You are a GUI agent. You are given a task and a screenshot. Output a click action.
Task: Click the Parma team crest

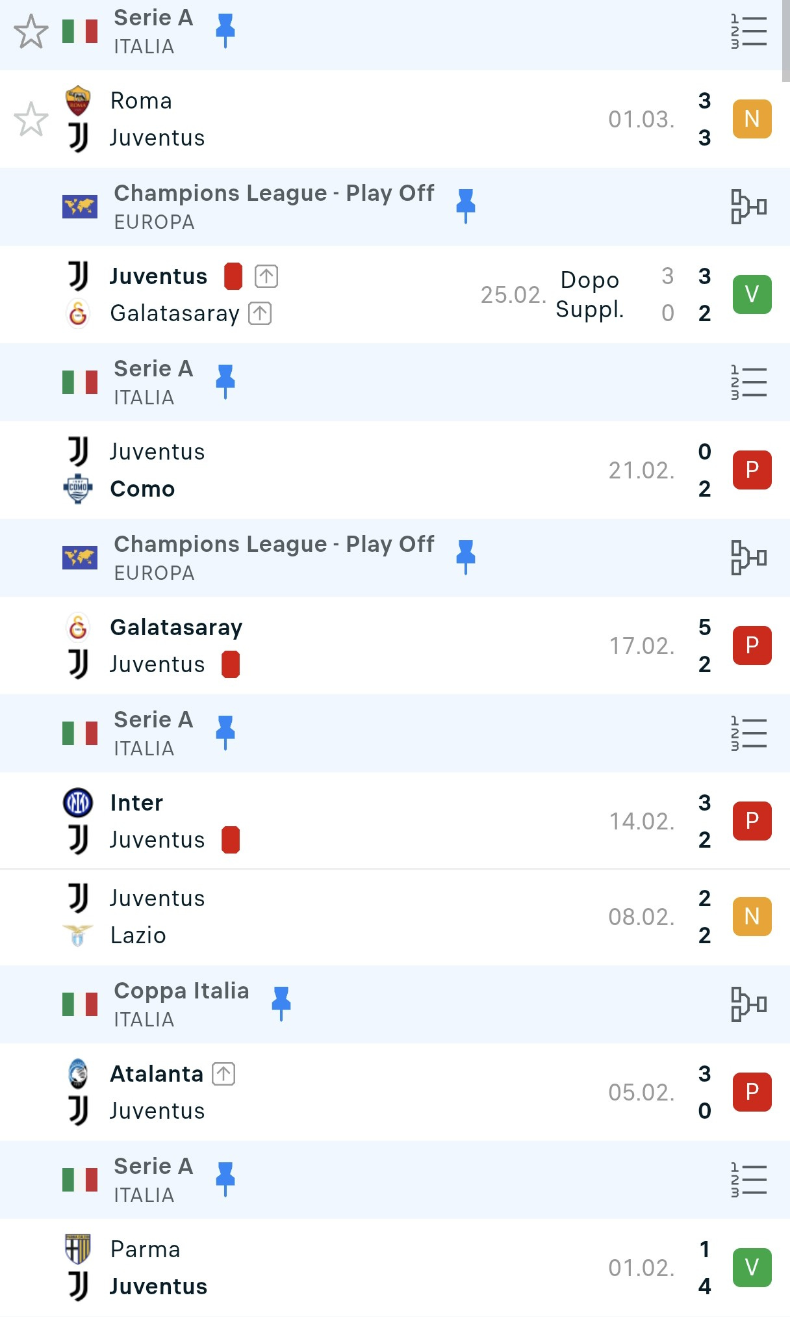click(x=78, y=1249)
